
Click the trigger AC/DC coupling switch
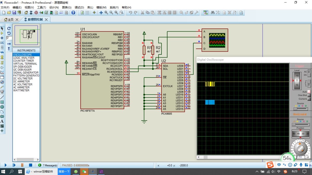[309, 73]
